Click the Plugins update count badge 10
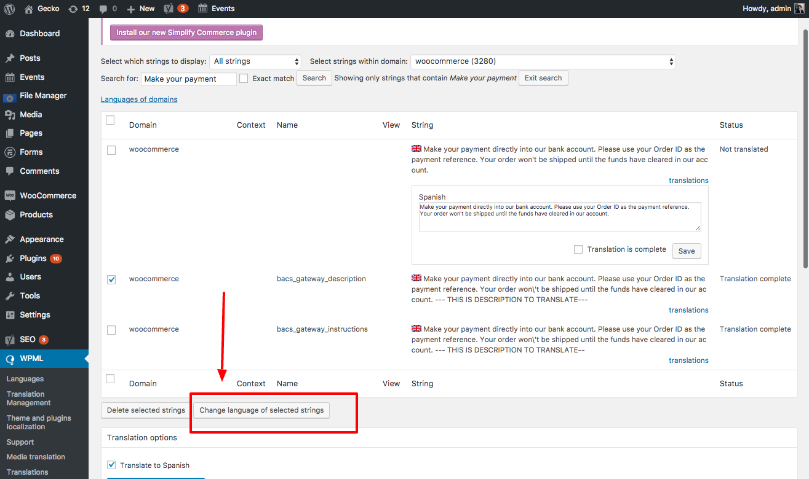The image size is (809, 479). 56,259
